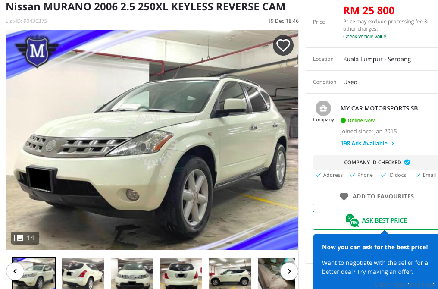Expand 198 Ads Available via the chevron
The width and height of the screenshot is (438, 289).
point(393,143)
